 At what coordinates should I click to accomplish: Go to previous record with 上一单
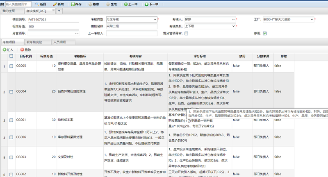tap(131, 4)
